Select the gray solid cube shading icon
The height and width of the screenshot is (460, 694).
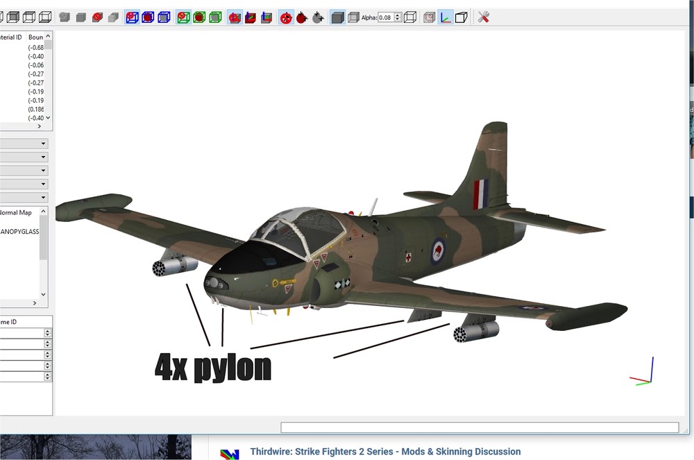coord(337,17)
